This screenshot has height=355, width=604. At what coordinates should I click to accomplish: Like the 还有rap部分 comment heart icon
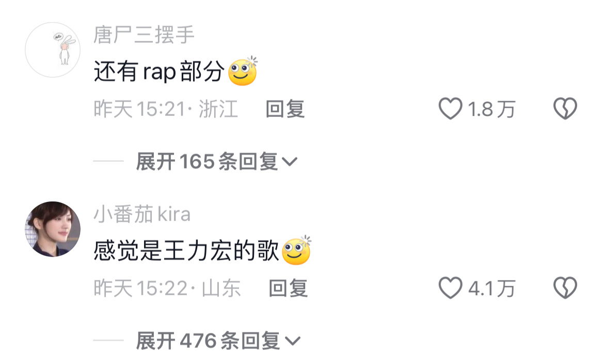450,109
